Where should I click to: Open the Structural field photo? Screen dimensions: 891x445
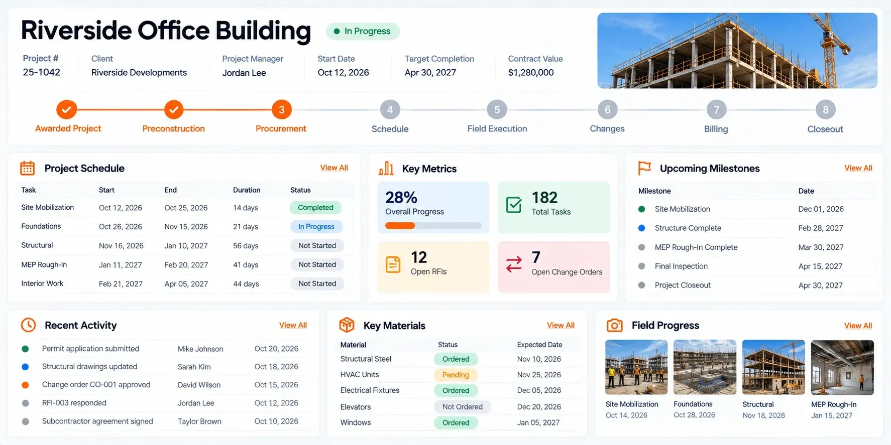(773, 367)
